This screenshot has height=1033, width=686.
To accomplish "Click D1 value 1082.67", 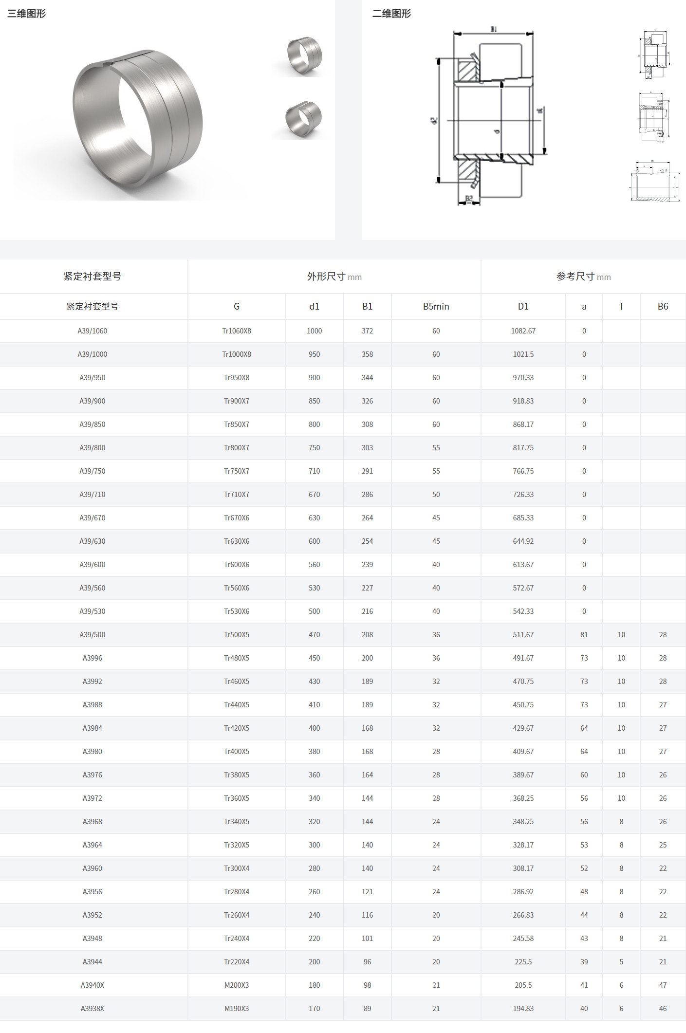I will (x=523, y=331).
